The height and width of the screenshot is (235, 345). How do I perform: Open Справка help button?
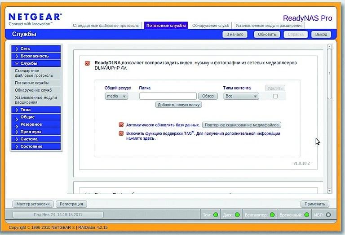click(296, 34)
